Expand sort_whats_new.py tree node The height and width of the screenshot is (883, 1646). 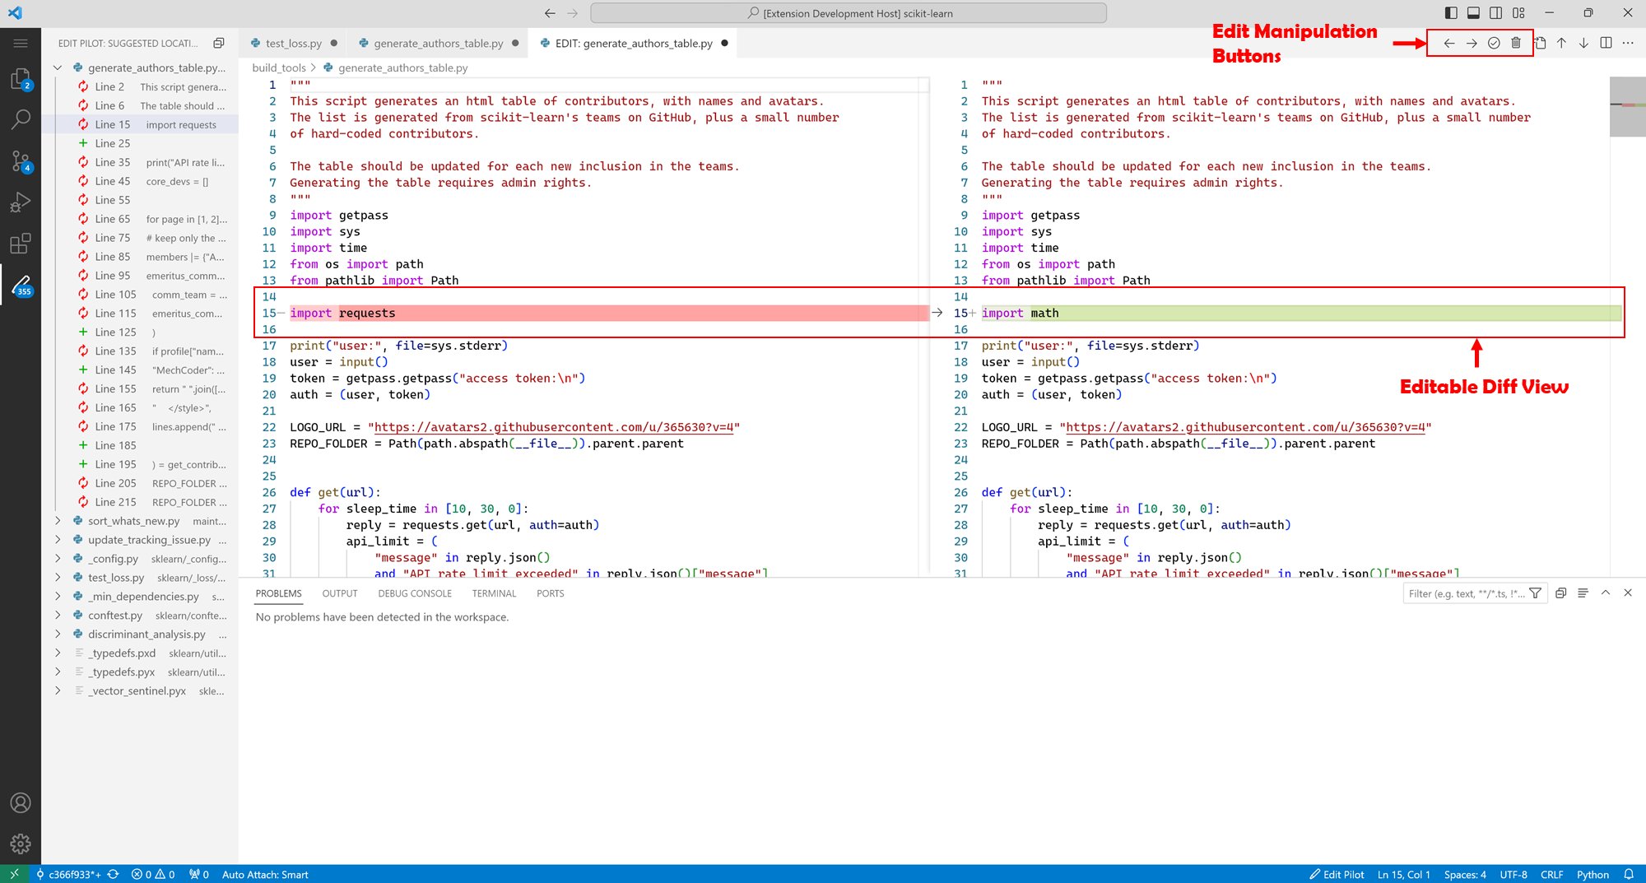[x=58, y=521]
